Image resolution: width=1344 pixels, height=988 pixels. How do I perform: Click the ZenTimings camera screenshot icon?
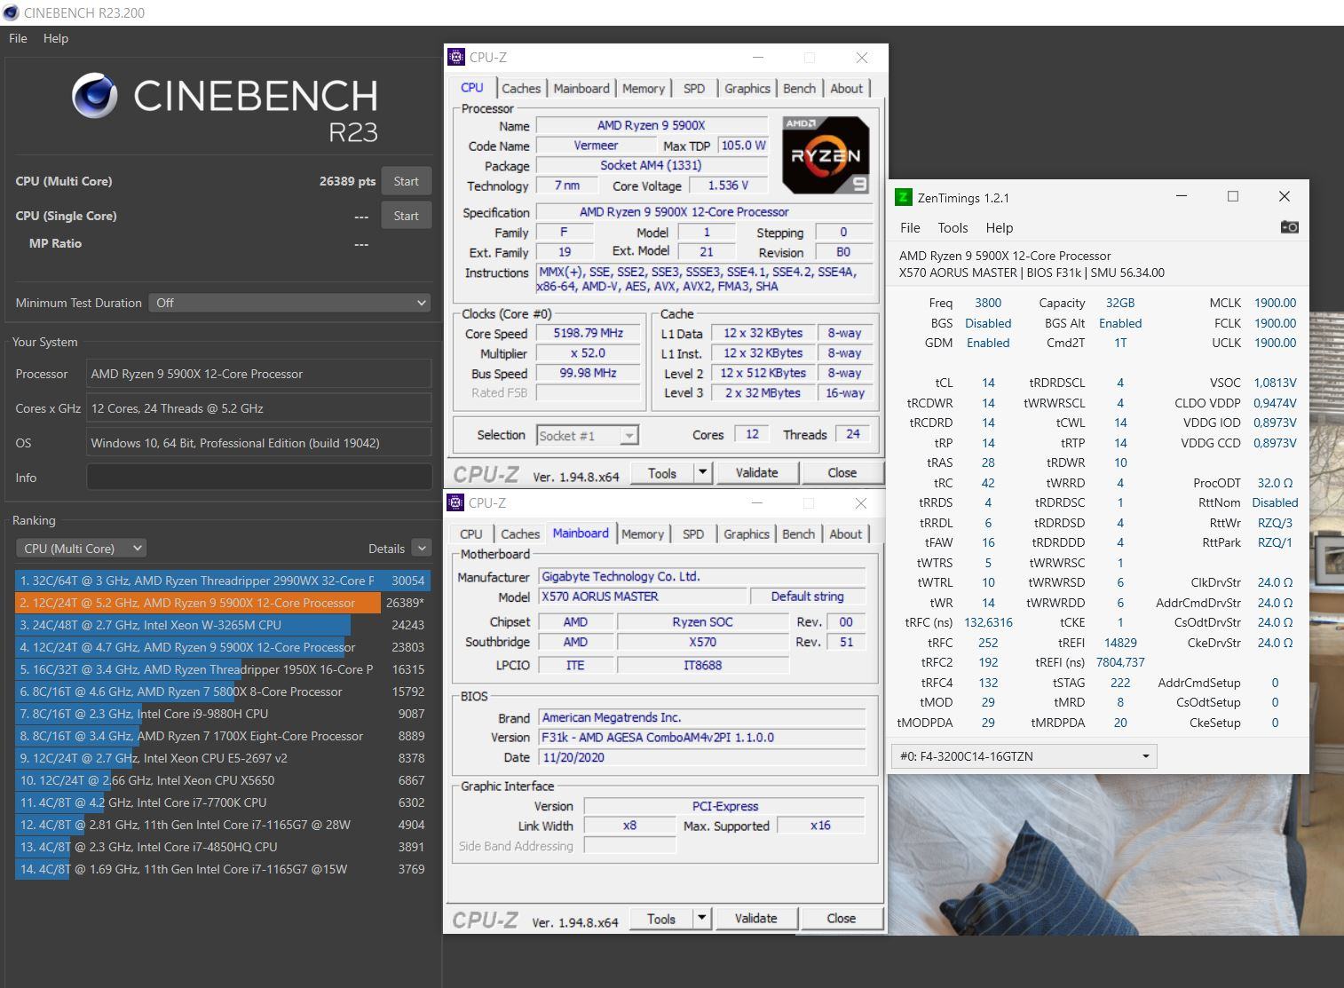[x=1289, y=227]
